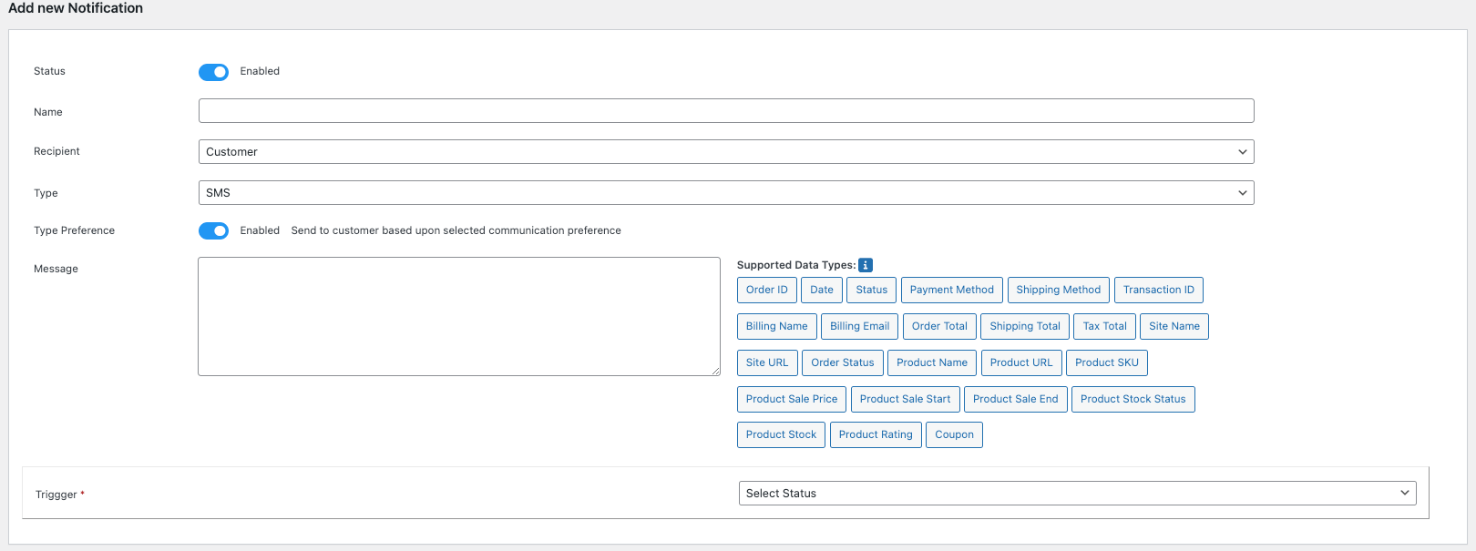
Task: Select the Product Sale Price tag
Action: coord(792,399)
